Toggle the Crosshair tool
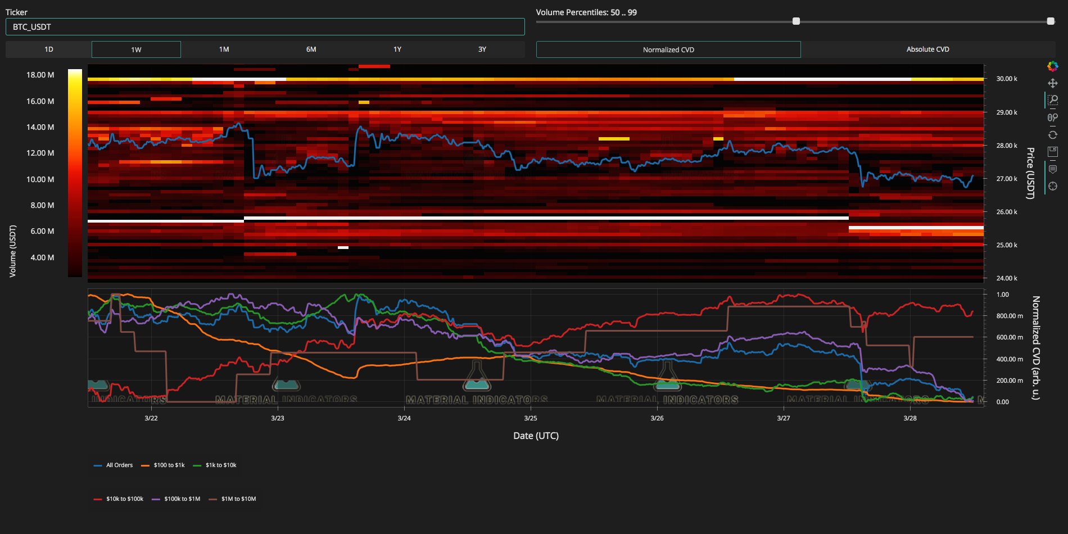This screenshot has height=534, width=1068. tap(1053, 186)
